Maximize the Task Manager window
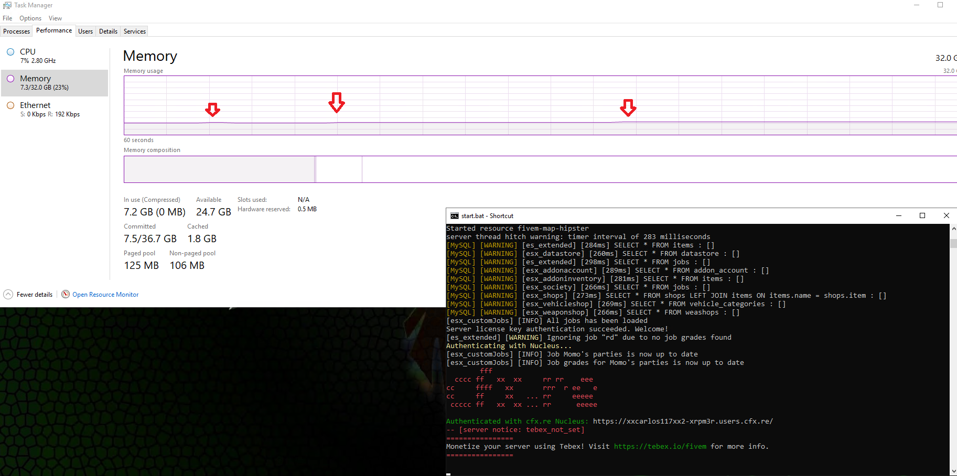The width and height of the screenshot is (957, 476). tap(940, 5)
